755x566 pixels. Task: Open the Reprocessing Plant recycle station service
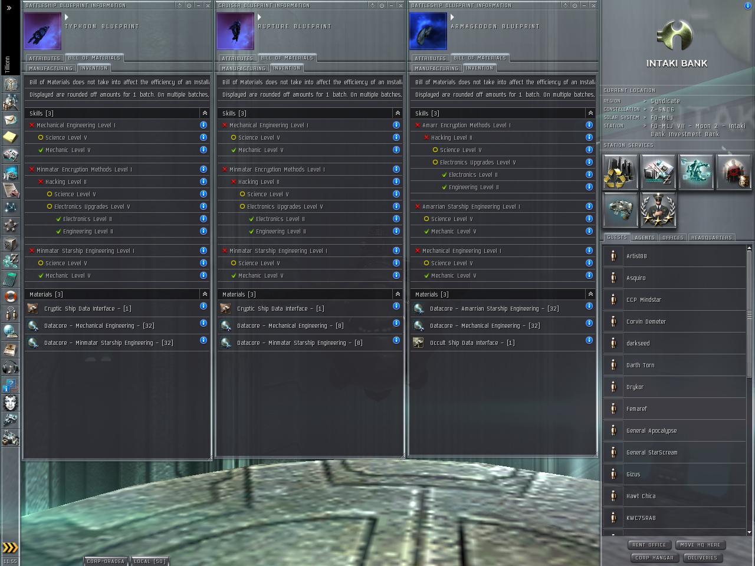[x=621, y=172]
